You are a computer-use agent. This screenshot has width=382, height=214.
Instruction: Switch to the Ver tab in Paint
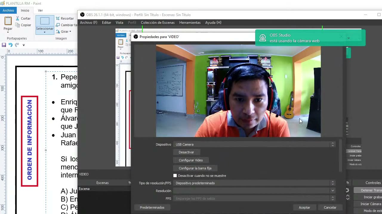click(40, 10)
